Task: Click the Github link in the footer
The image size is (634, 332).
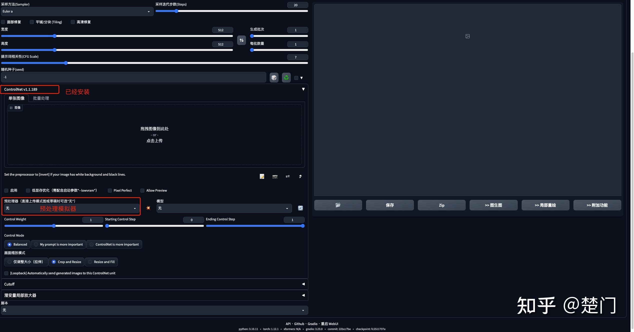Action: click(299, 324)
